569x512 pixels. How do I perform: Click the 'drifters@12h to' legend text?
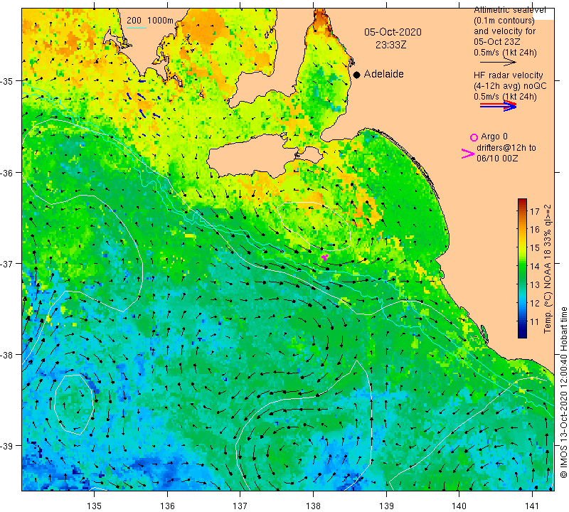pos(506,148)
